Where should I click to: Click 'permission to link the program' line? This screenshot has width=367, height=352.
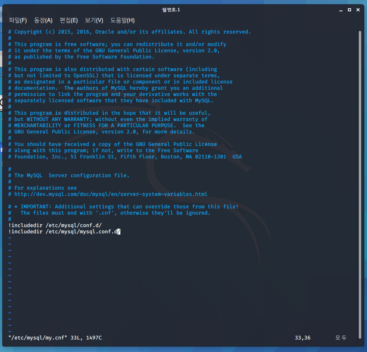(113, 94)
